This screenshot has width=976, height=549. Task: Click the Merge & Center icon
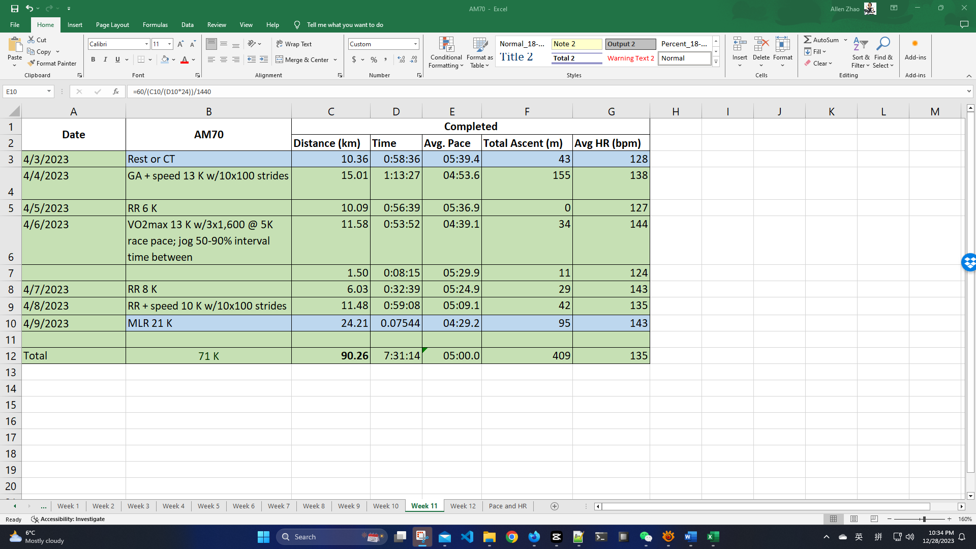[280, 60]
